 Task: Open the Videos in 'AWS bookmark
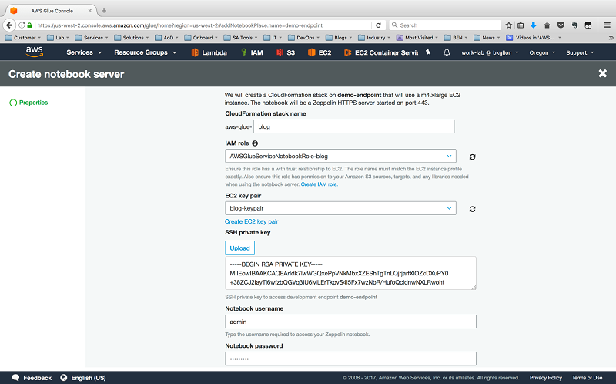pos(533,38)
